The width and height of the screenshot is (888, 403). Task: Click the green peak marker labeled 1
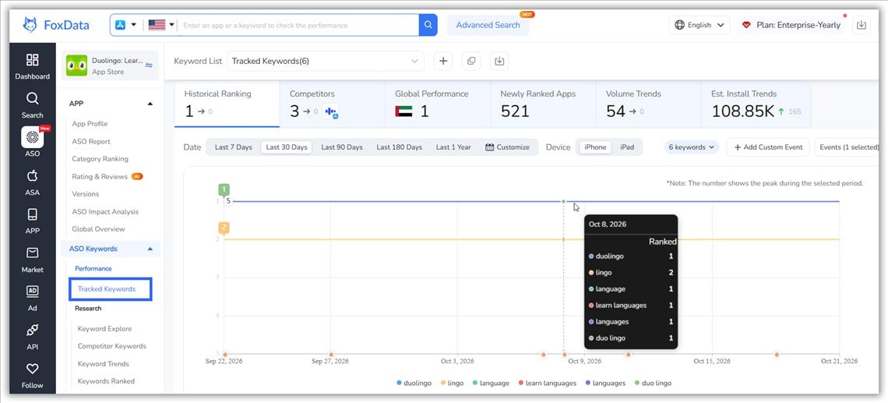224,190
